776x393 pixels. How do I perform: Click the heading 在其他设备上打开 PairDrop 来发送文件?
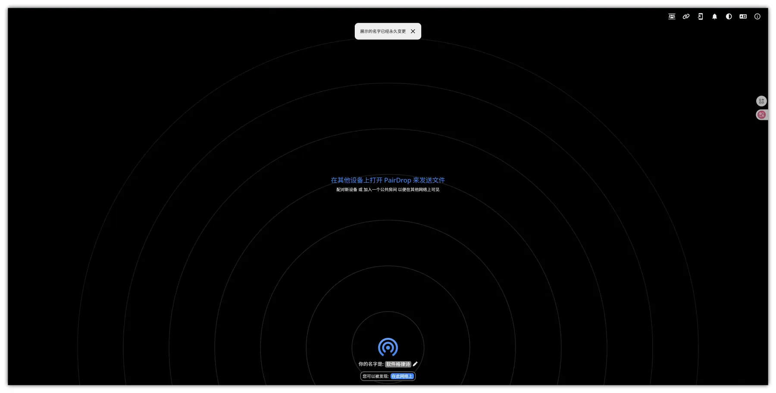388,180
